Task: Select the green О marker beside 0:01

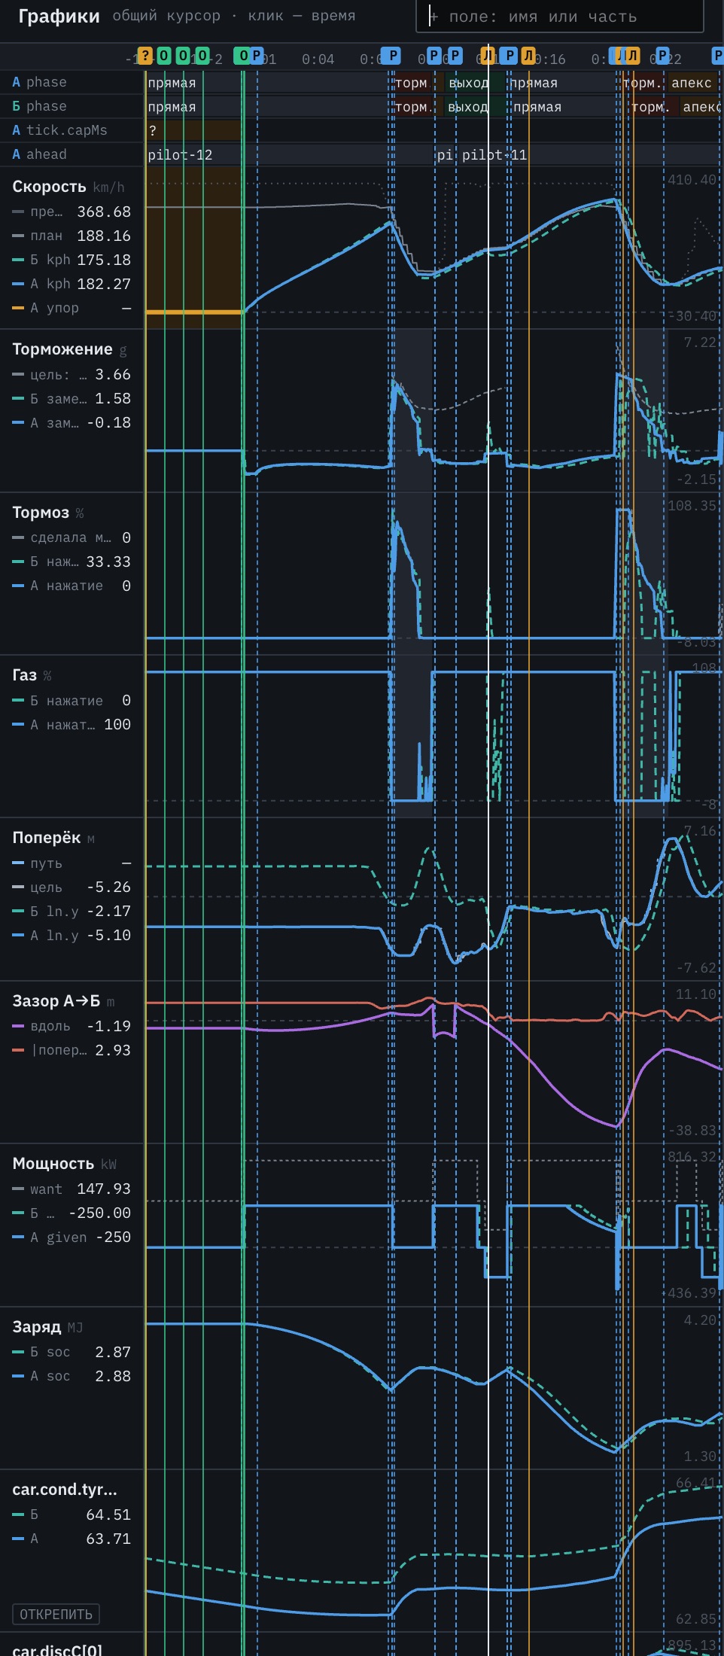Action: tap(242, 55)
